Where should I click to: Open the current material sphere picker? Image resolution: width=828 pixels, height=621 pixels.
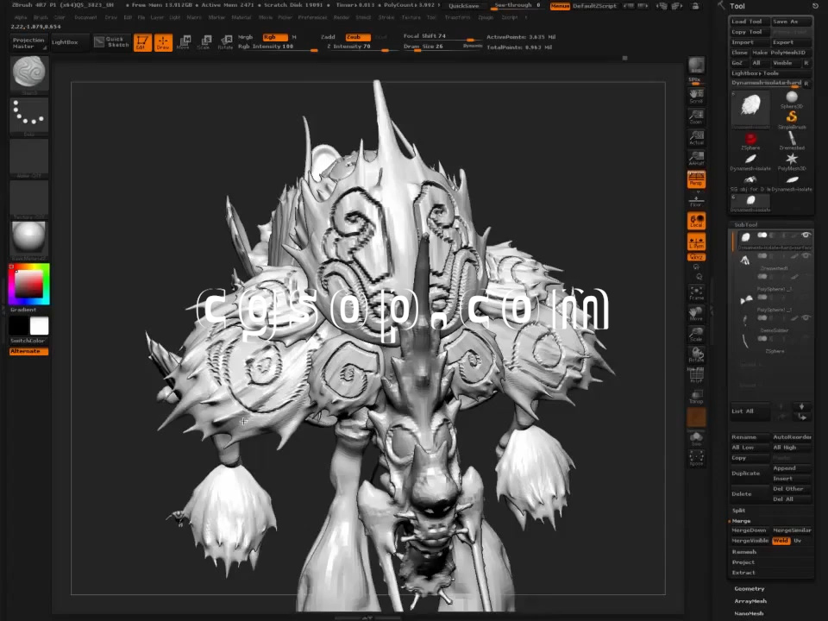tap(29, 239)
